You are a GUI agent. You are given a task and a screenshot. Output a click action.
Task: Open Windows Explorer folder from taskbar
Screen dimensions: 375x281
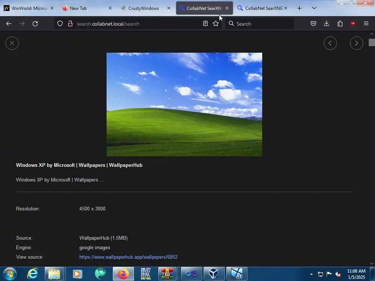[54, 274]
